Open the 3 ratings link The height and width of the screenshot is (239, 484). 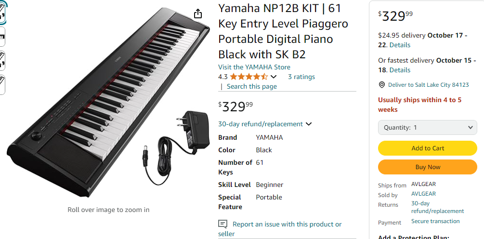point(301,77)
